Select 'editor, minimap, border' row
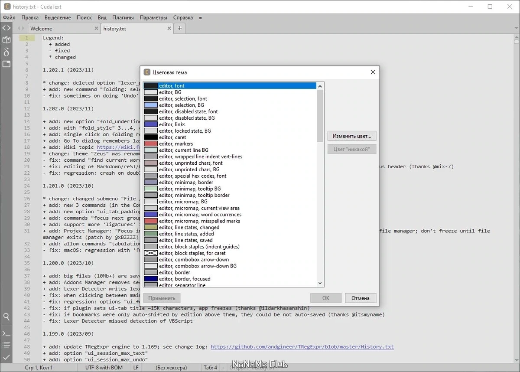This screenshot has width=520, height=372. pyautogui.click(x=230, y=182)
